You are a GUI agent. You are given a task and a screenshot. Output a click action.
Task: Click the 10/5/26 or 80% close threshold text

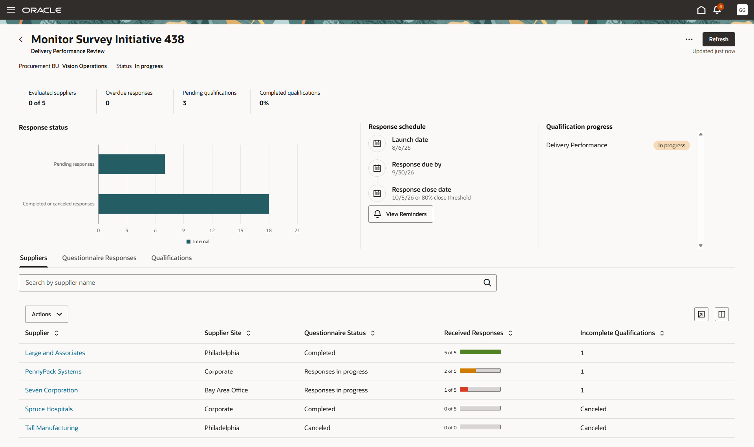(x=431, y=198)
